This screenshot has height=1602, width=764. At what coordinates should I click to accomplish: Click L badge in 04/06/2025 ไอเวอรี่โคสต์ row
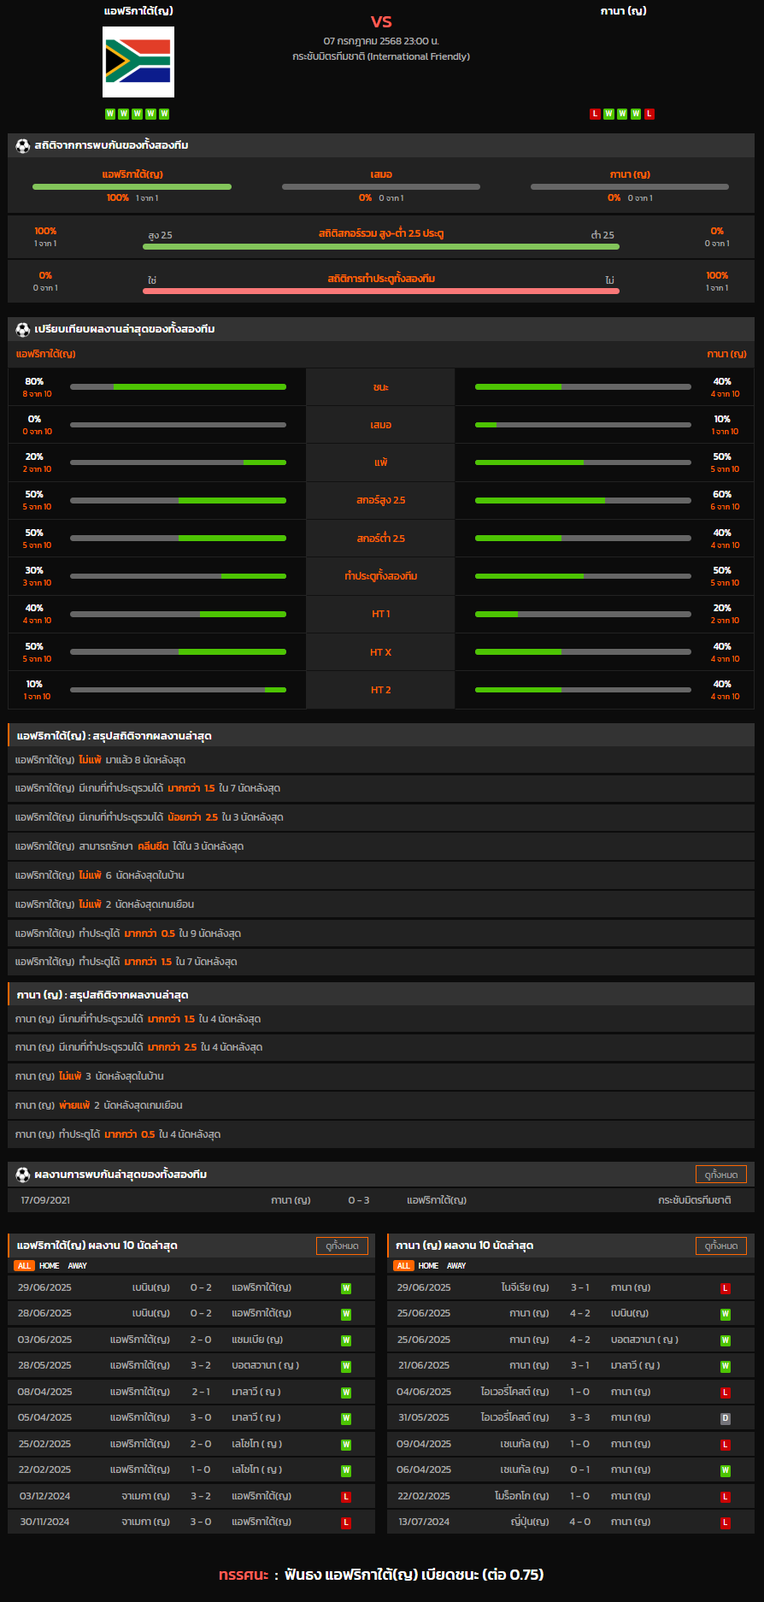pos(726,1393)
